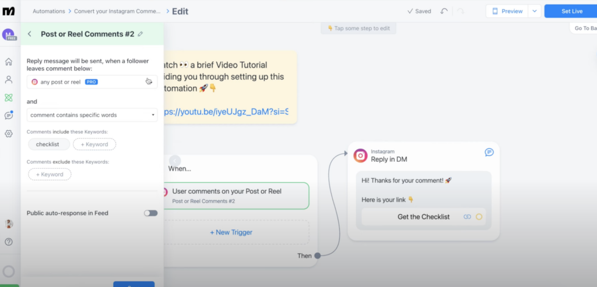Open Contacts person icon in sidebar
This screenshot has height=287, width=597.
[8, 79]
